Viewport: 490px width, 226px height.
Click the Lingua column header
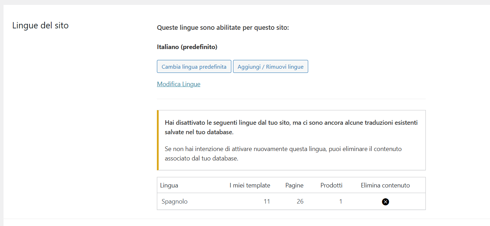(169, 185)
